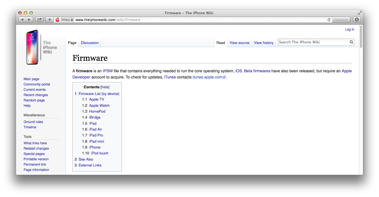Click the Log in link
379x197 pixels.
click(350, 29)
